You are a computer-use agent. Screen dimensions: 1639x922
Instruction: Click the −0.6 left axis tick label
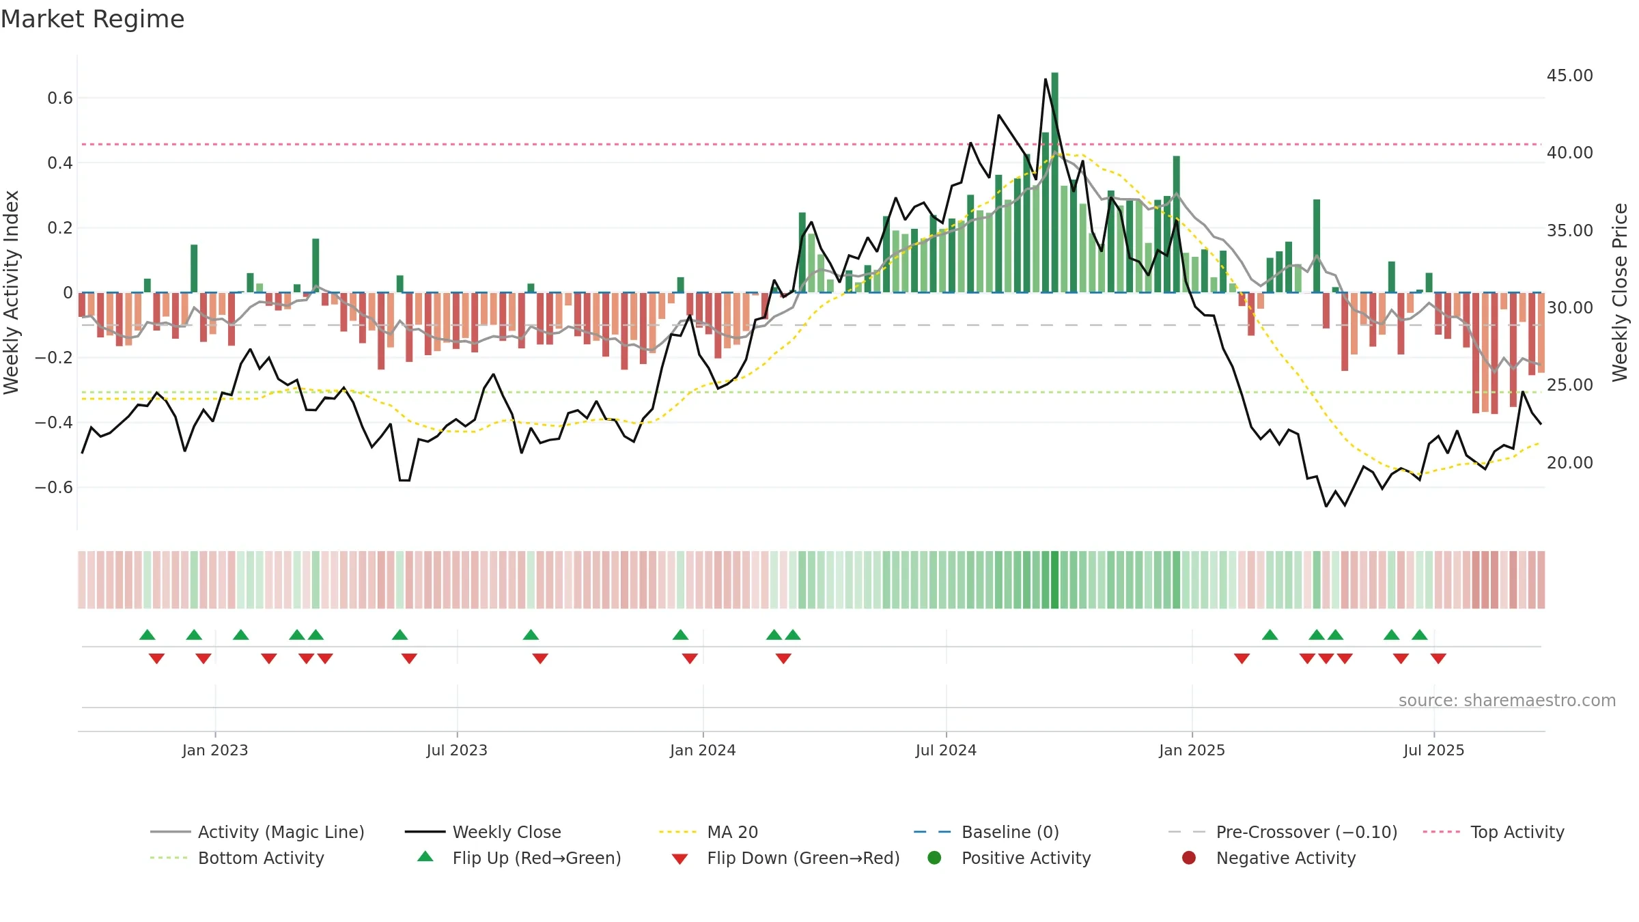[54, 488]
